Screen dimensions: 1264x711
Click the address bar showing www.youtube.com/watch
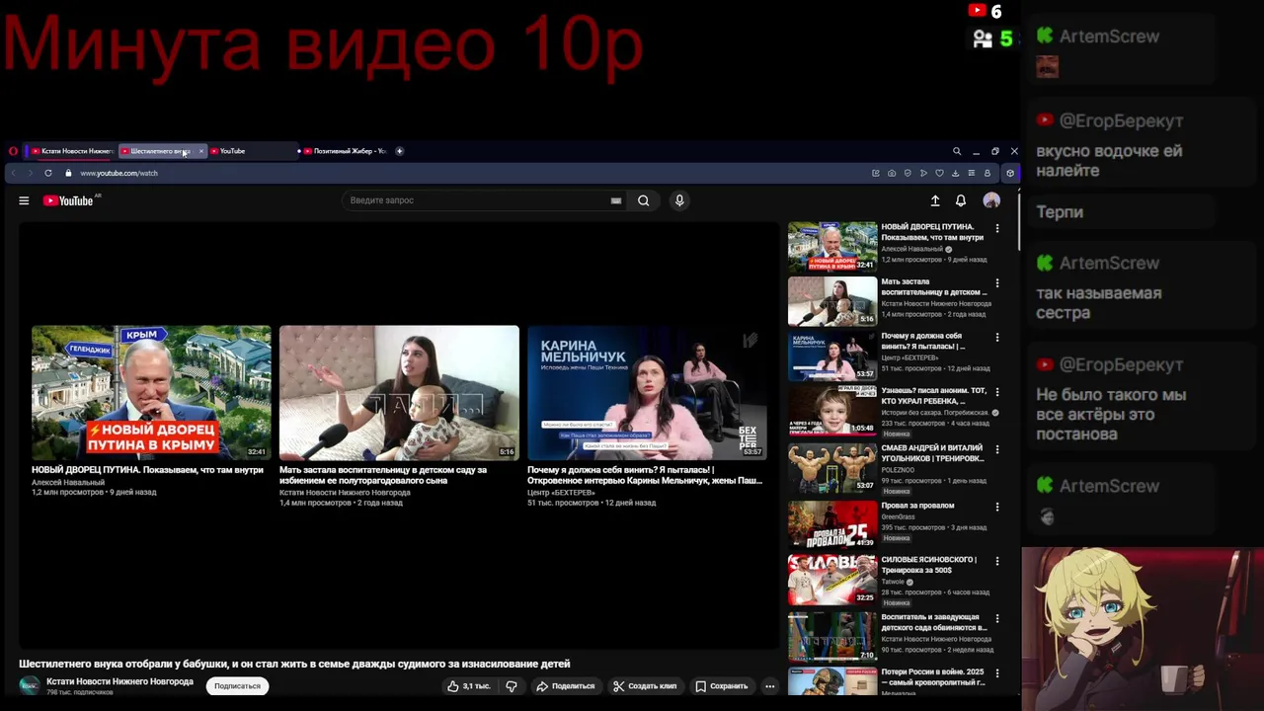click(118, 173)
